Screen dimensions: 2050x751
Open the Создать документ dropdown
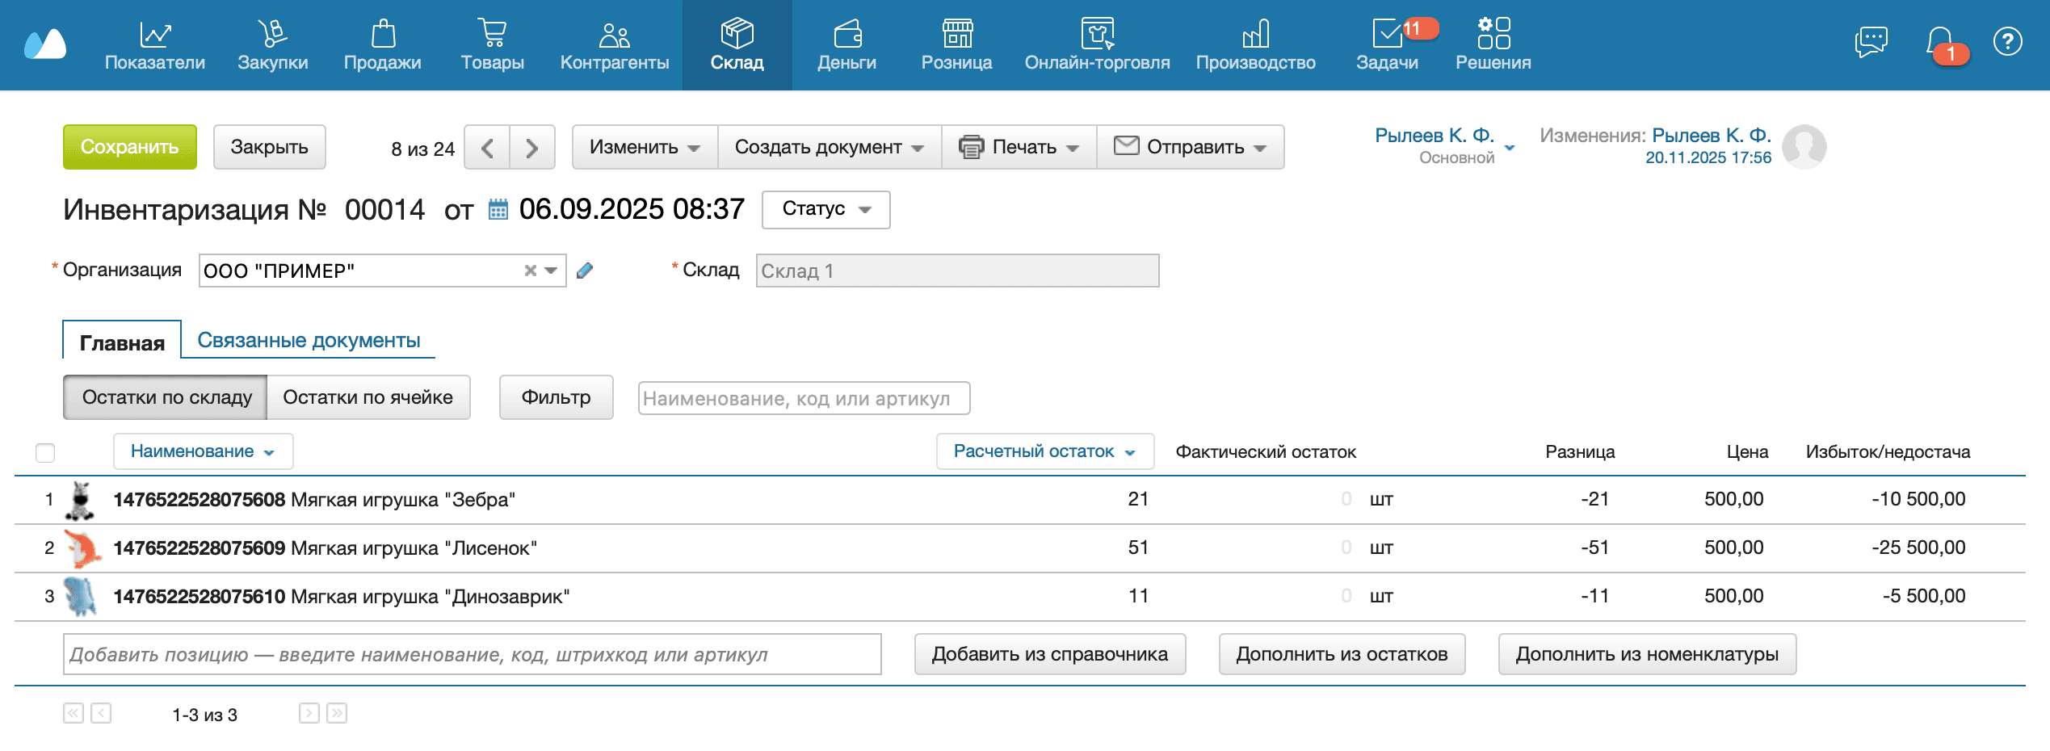(829, 147)
